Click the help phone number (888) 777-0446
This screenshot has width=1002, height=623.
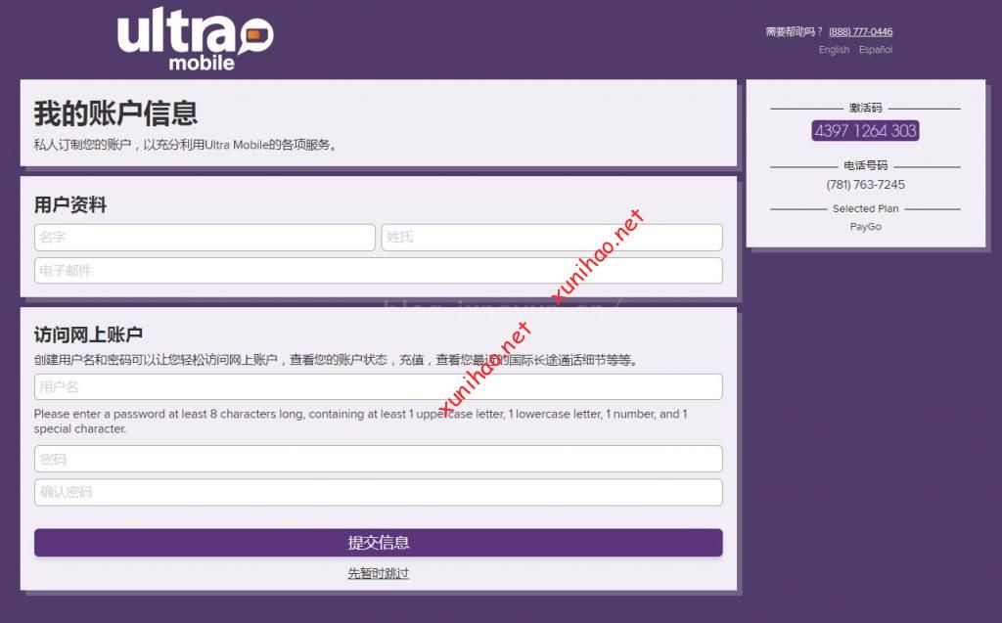(x=861, y=32)
